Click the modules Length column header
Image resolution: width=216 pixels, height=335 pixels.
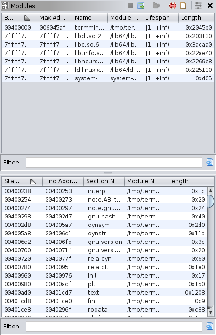(x=196, y=18)
